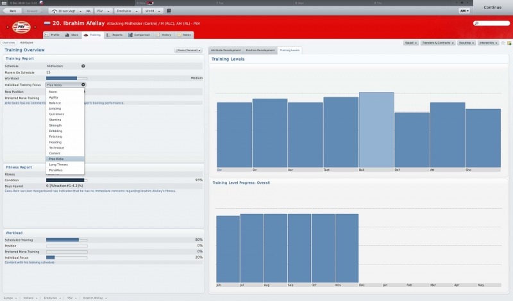Open the Attribute Development tab
Image resolution: width=513 pixels, height=301 pixels.
[226, 50]
